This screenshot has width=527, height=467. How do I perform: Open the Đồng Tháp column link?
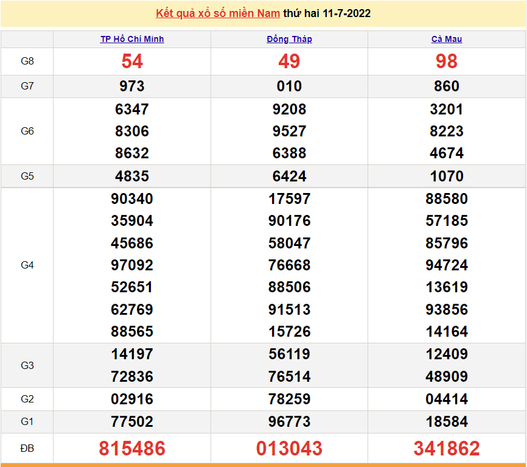click(288, 38)
